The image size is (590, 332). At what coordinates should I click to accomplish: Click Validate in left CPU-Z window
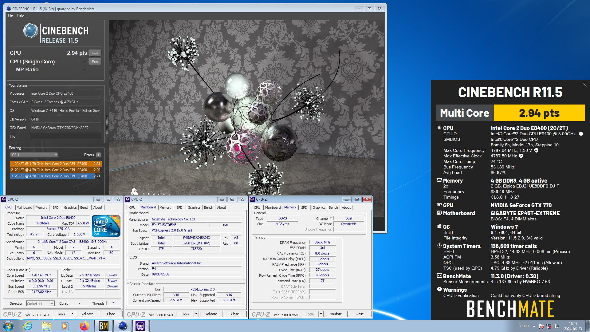tap(87, 314)
